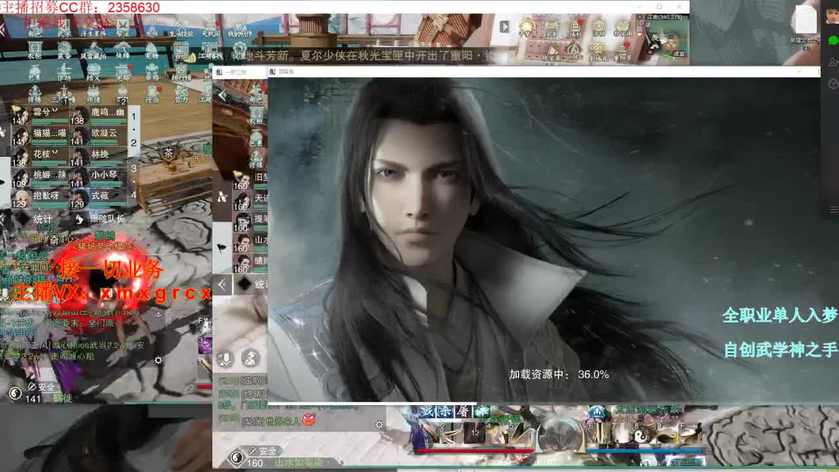Click the green chat icon in right sidebar
Viewport: 839px width, 472px height.
[833, 41]
